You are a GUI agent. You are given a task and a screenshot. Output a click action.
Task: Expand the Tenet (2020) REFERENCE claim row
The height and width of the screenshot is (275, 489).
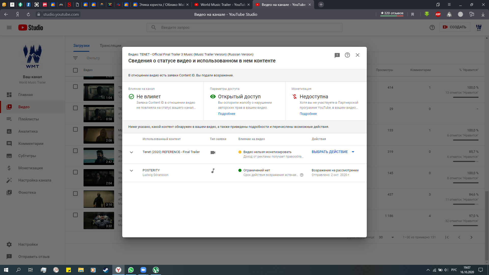(x=131, y=152)
